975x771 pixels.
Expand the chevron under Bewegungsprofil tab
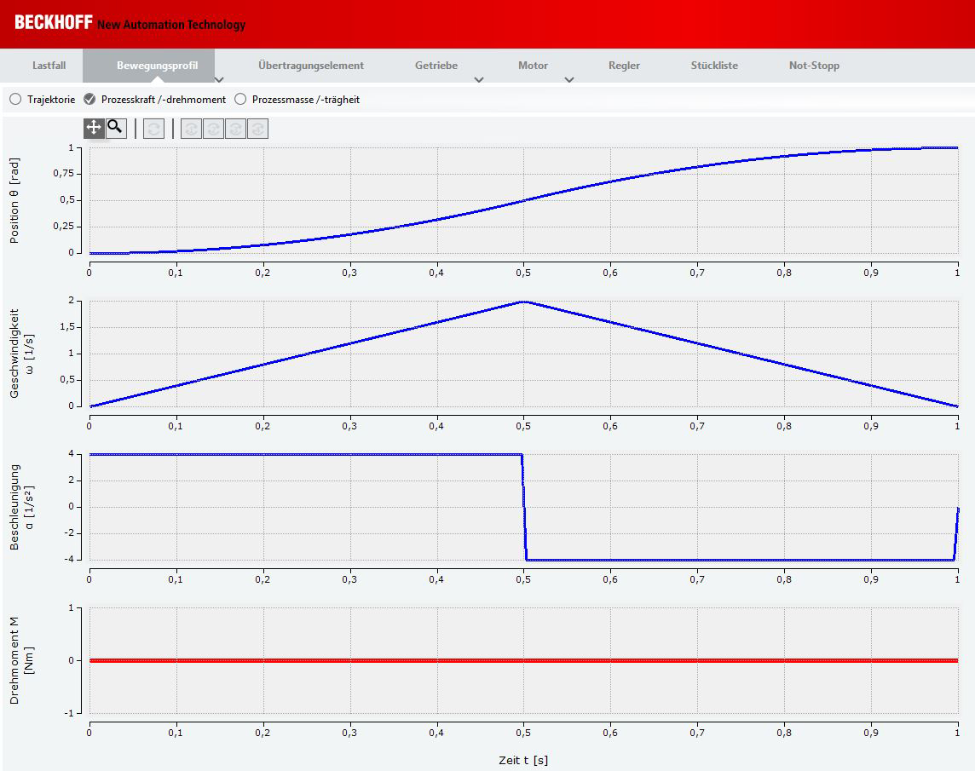tap(219, 79)
